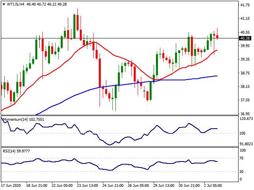254x190 pixels.
Task: Select the last red candlestick on the chart
Action: click(x=217, y=37)
